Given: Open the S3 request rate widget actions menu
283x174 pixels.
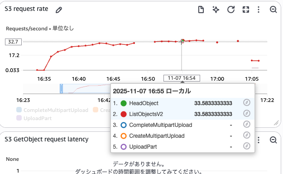Looking at the screenshot, I should [x=259, y=10].
